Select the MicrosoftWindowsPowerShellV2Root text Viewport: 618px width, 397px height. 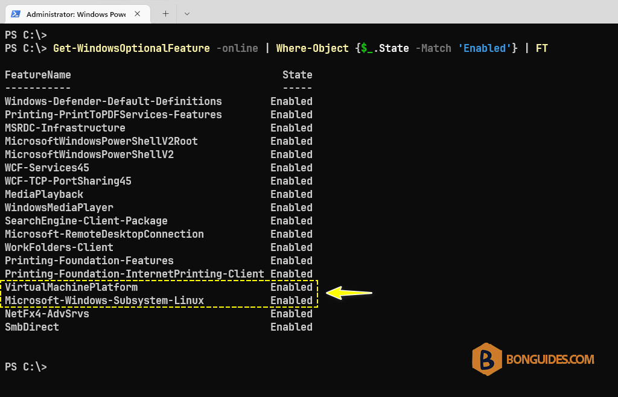pos(101,141)
